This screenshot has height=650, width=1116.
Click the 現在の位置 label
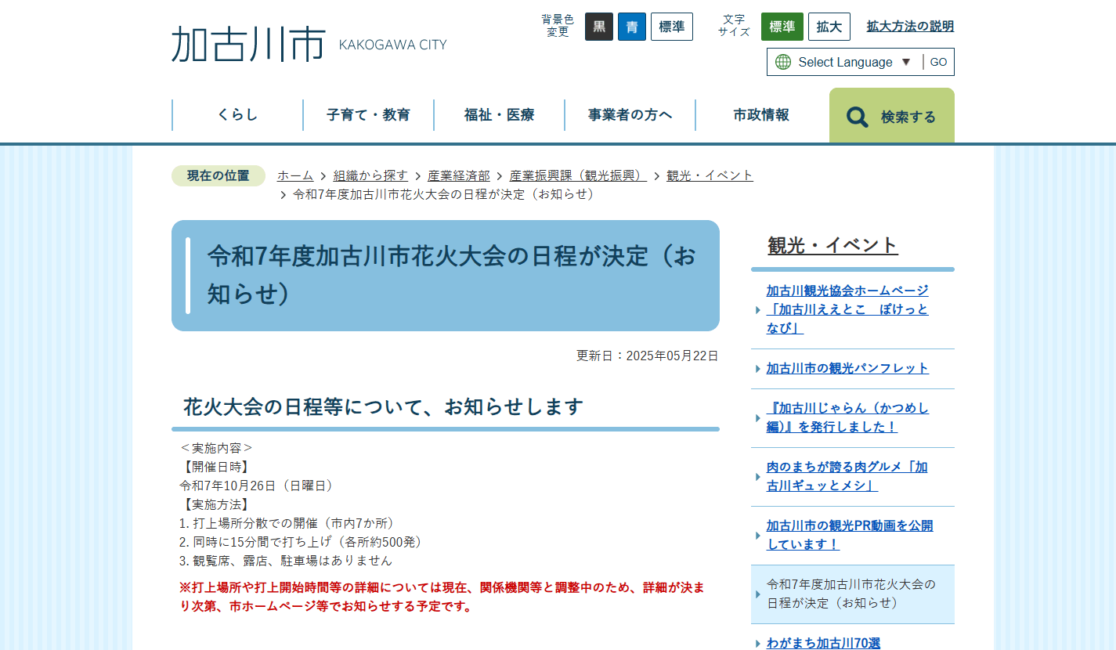click(219, 175)
